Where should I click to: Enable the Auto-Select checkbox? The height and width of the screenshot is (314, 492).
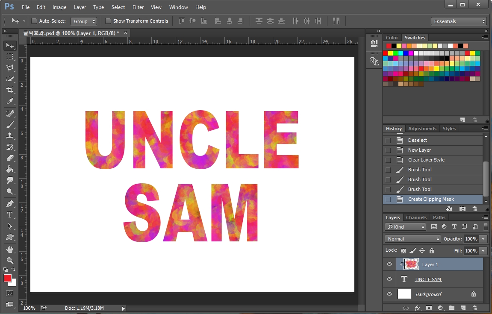click(34, 21)
